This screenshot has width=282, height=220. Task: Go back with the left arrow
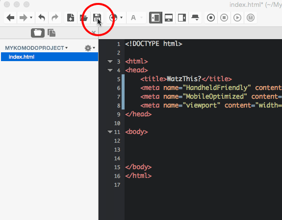(x=10, y=18)
